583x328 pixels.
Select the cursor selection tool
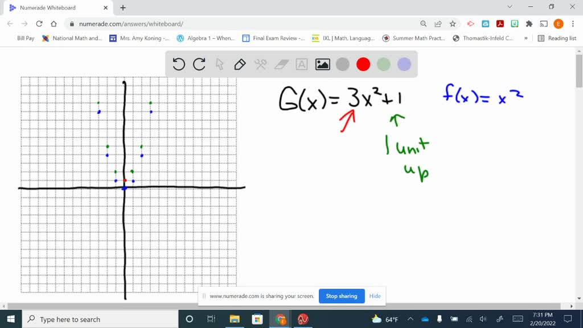(x=219, y=64)
